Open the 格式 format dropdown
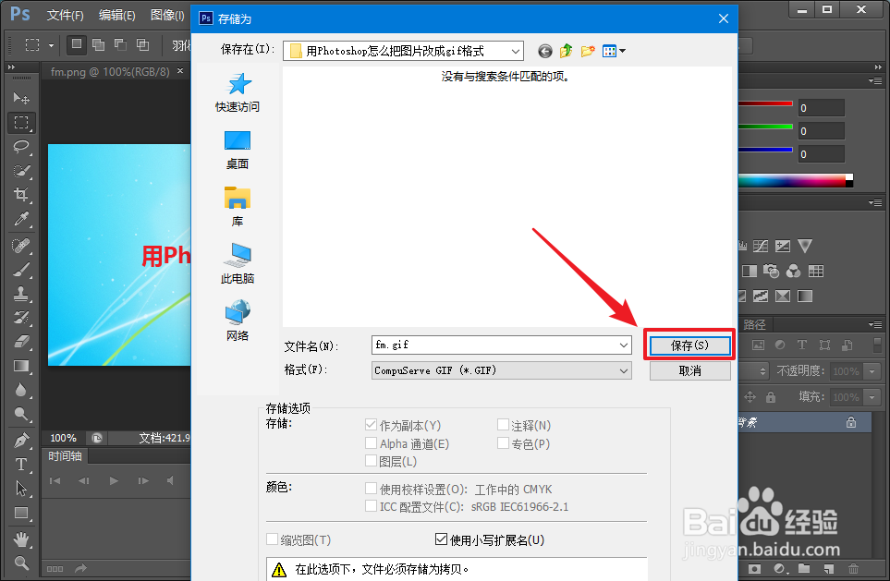Image resolution: width=890 pixels, height=581 pixels. click(623, 370)
